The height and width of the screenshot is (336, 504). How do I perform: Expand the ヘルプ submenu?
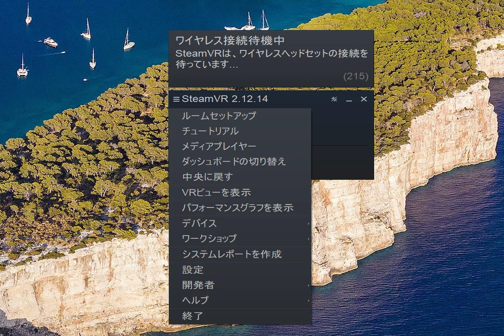(x=240, y=300)
